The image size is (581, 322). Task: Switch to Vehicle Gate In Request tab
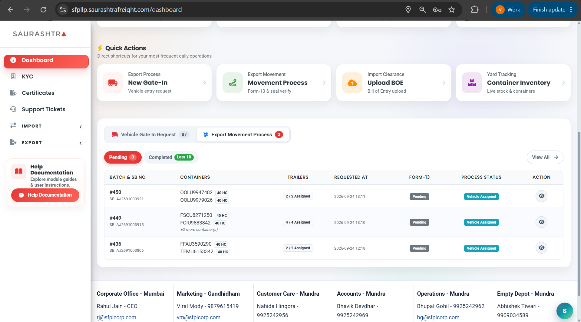tap(150, 134)
